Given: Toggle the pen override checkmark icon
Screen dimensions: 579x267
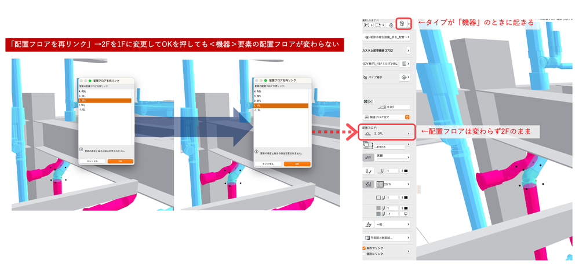Looking at the screenshot, I should pos(368,171).
